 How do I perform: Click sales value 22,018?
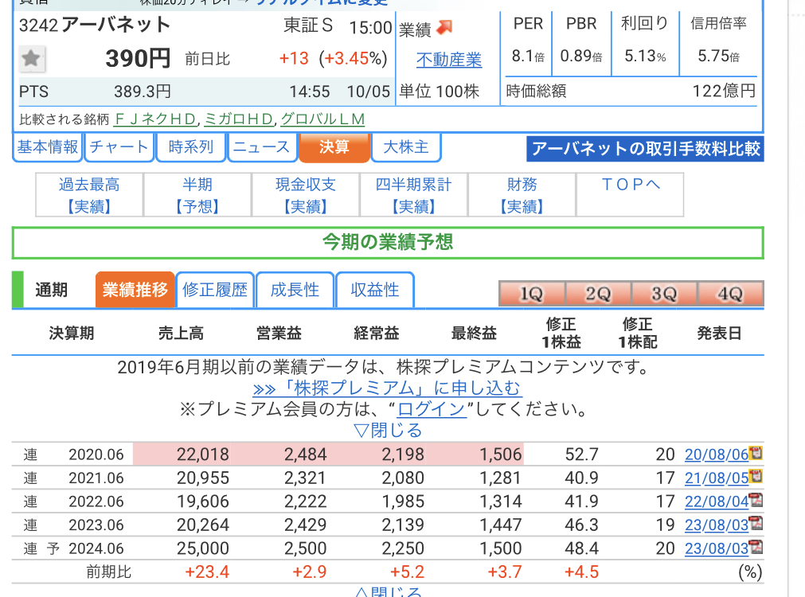[203, 455]
